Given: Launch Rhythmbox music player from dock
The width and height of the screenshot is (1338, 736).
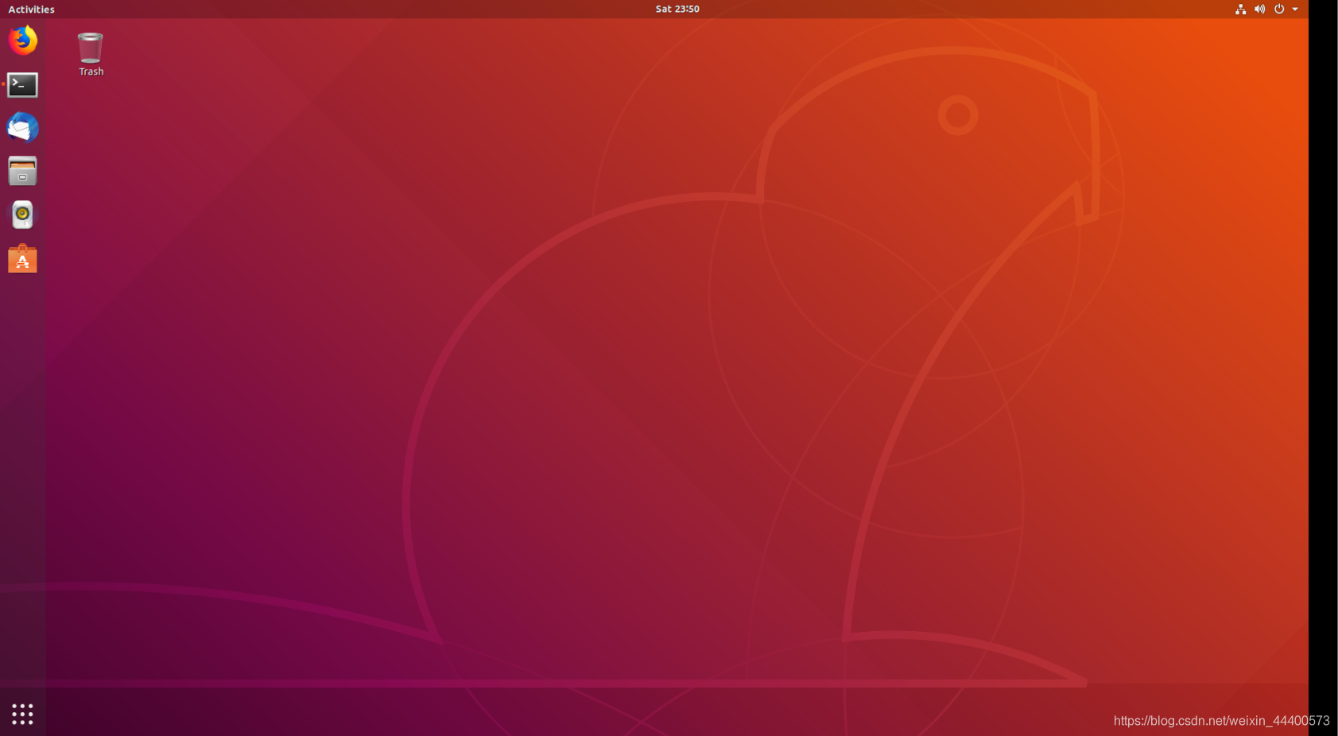Looking at the screenshot, I should pos(22,215).
